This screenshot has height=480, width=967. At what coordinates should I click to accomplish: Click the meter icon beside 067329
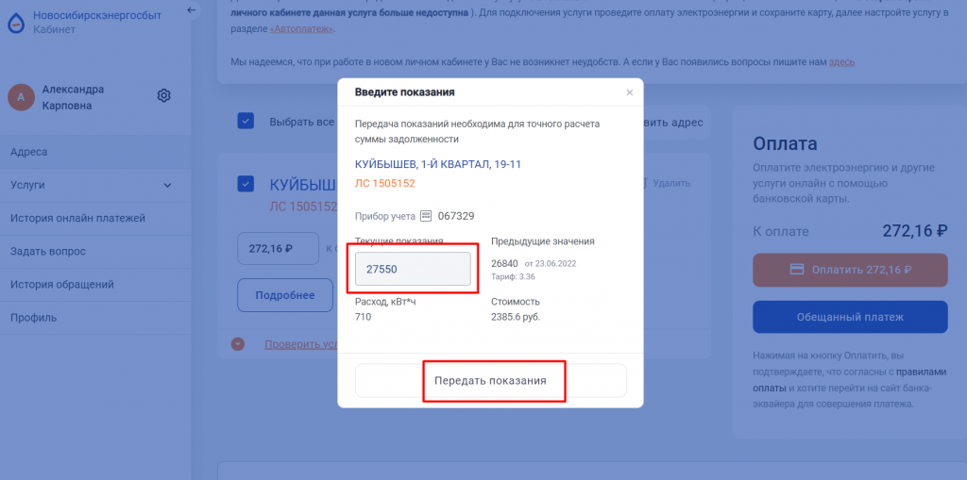[x=425, y=216]
